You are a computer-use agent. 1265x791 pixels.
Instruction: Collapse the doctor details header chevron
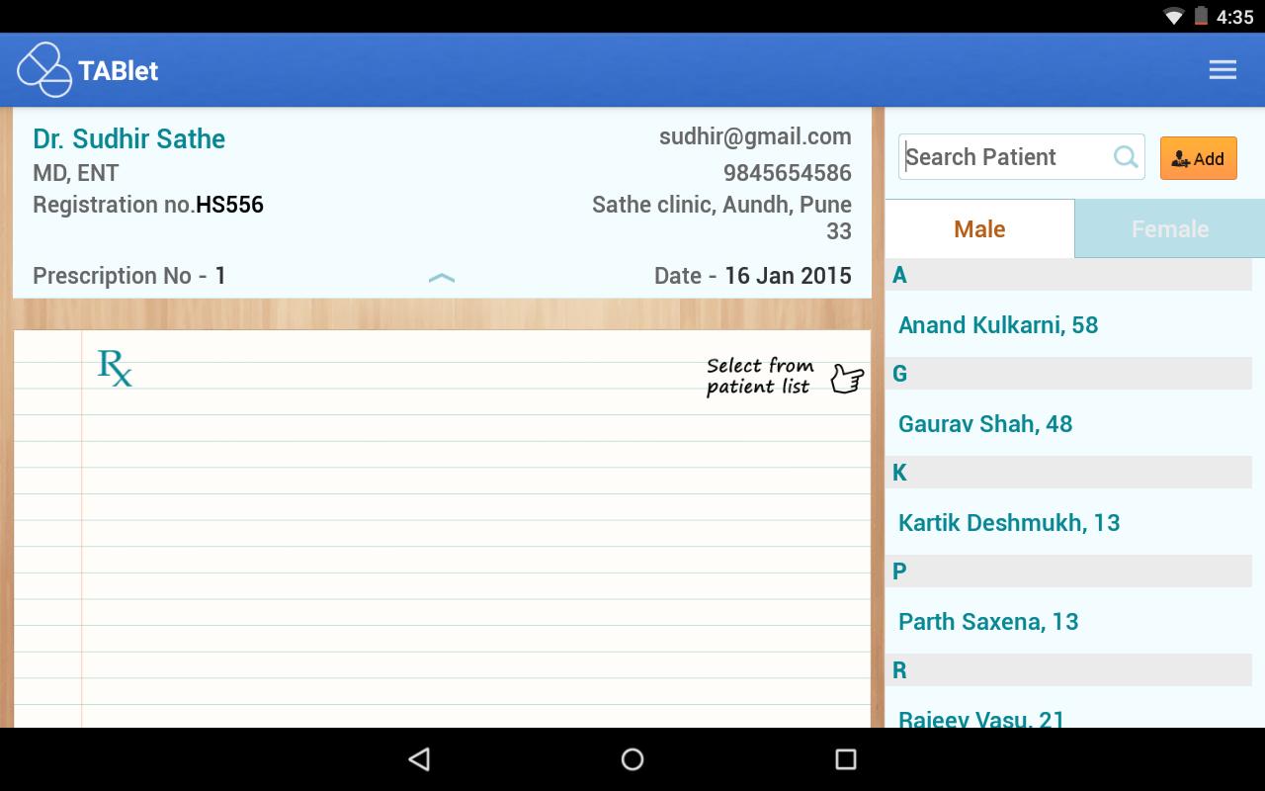pos(443,278)
